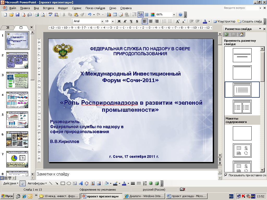Toggle bold (Ж) formatting
The width and height of the screenshot is (267, 200).
[119, 21]
